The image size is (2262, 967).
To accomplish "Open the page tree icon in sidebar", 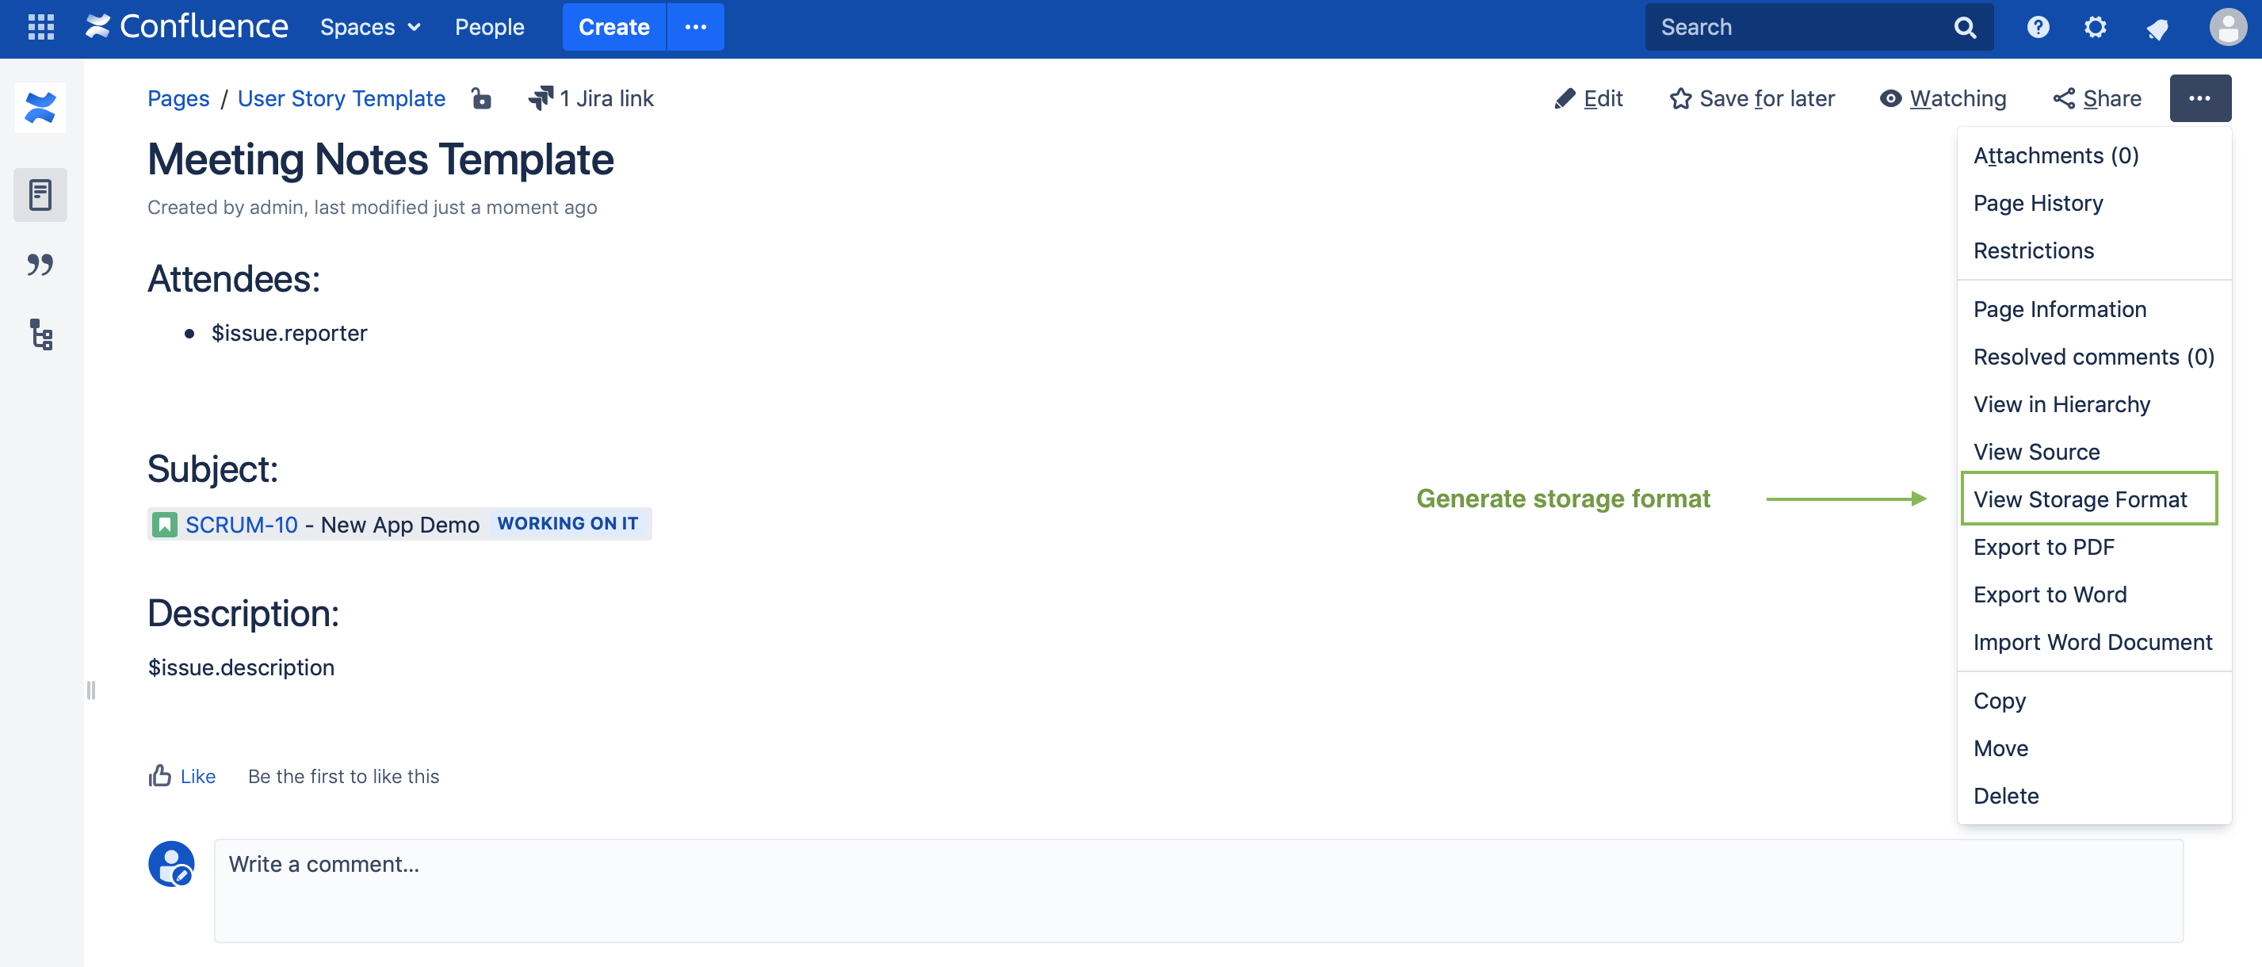I will click(40, 334).
